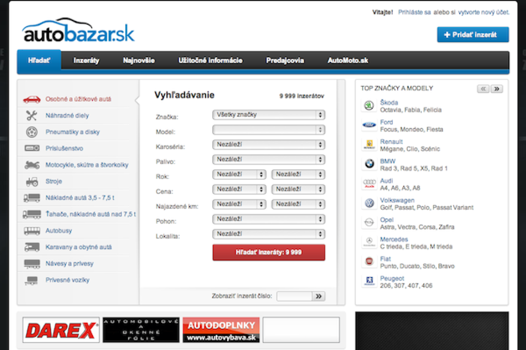Image resolution: width=526 pixels, height=350 pixels.
Task: Click the autobazar.sk logo
Action: (x=79, y=30)
